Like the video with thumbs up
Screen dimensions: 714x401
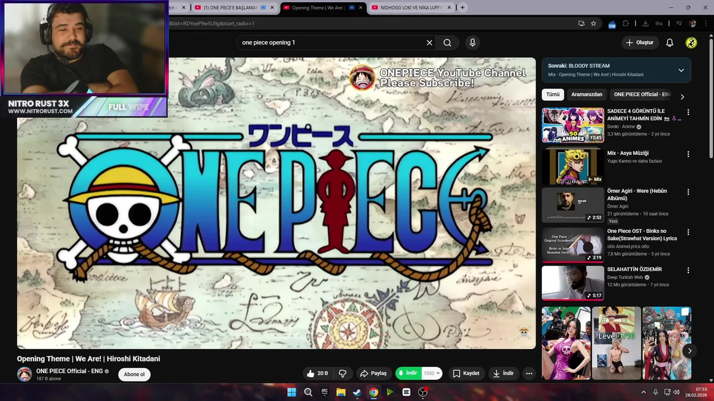pyautogui.click(x=317, y=373)
